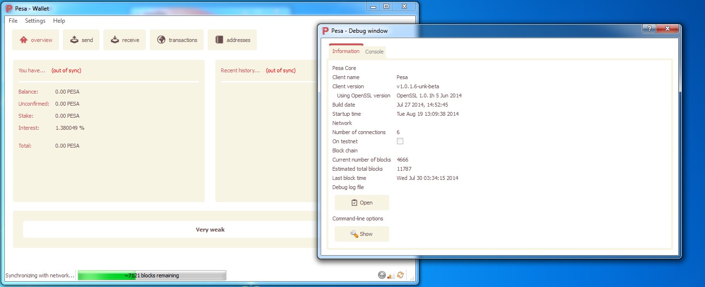
Task: Click the wrench icon on Show button
Action: pos(354,234)
